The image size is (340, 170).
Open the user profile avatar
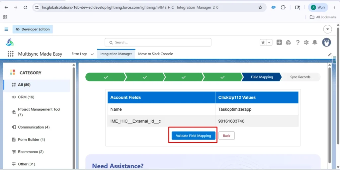pos(326,42)
